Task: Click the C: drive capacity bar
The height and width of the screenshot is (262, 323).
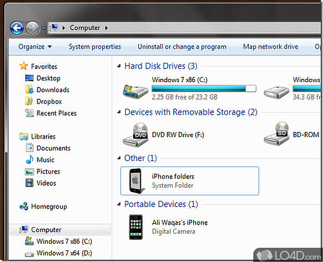Action: tap(204, 89)
